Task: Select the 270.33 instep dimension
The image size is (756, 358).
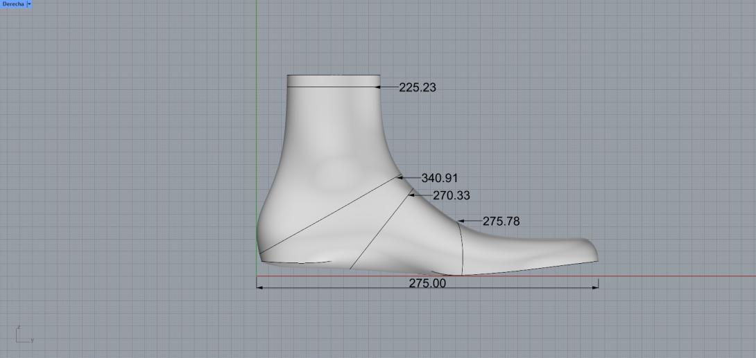Action: click(x=452, y=195)
